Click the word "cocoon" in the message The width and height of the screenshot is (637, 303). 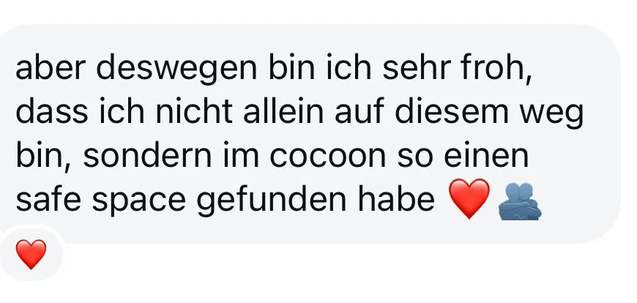click(x=327, y=156)
